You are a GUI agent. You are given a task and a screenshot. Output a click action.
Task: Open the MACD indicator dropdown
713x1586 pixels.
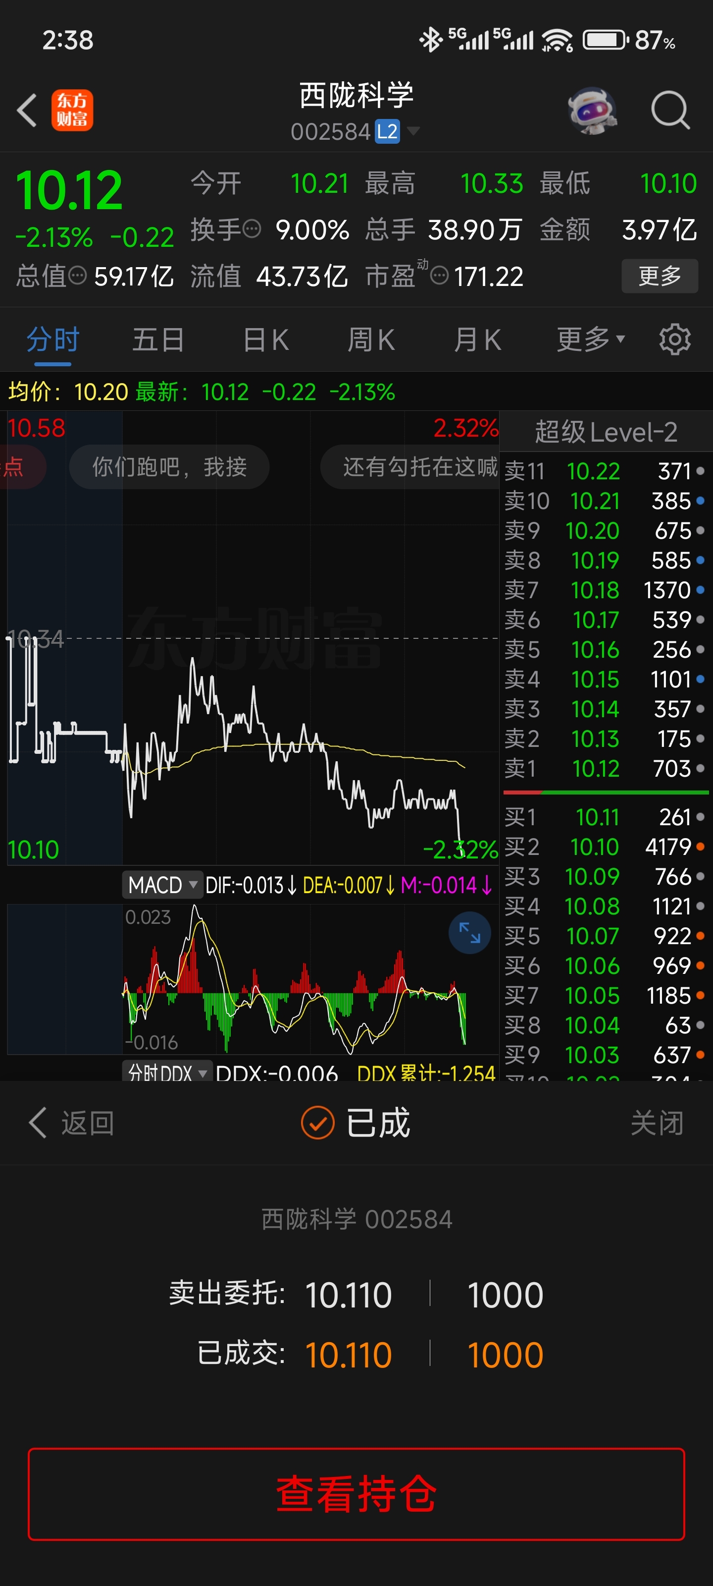(x=162, y=885)
